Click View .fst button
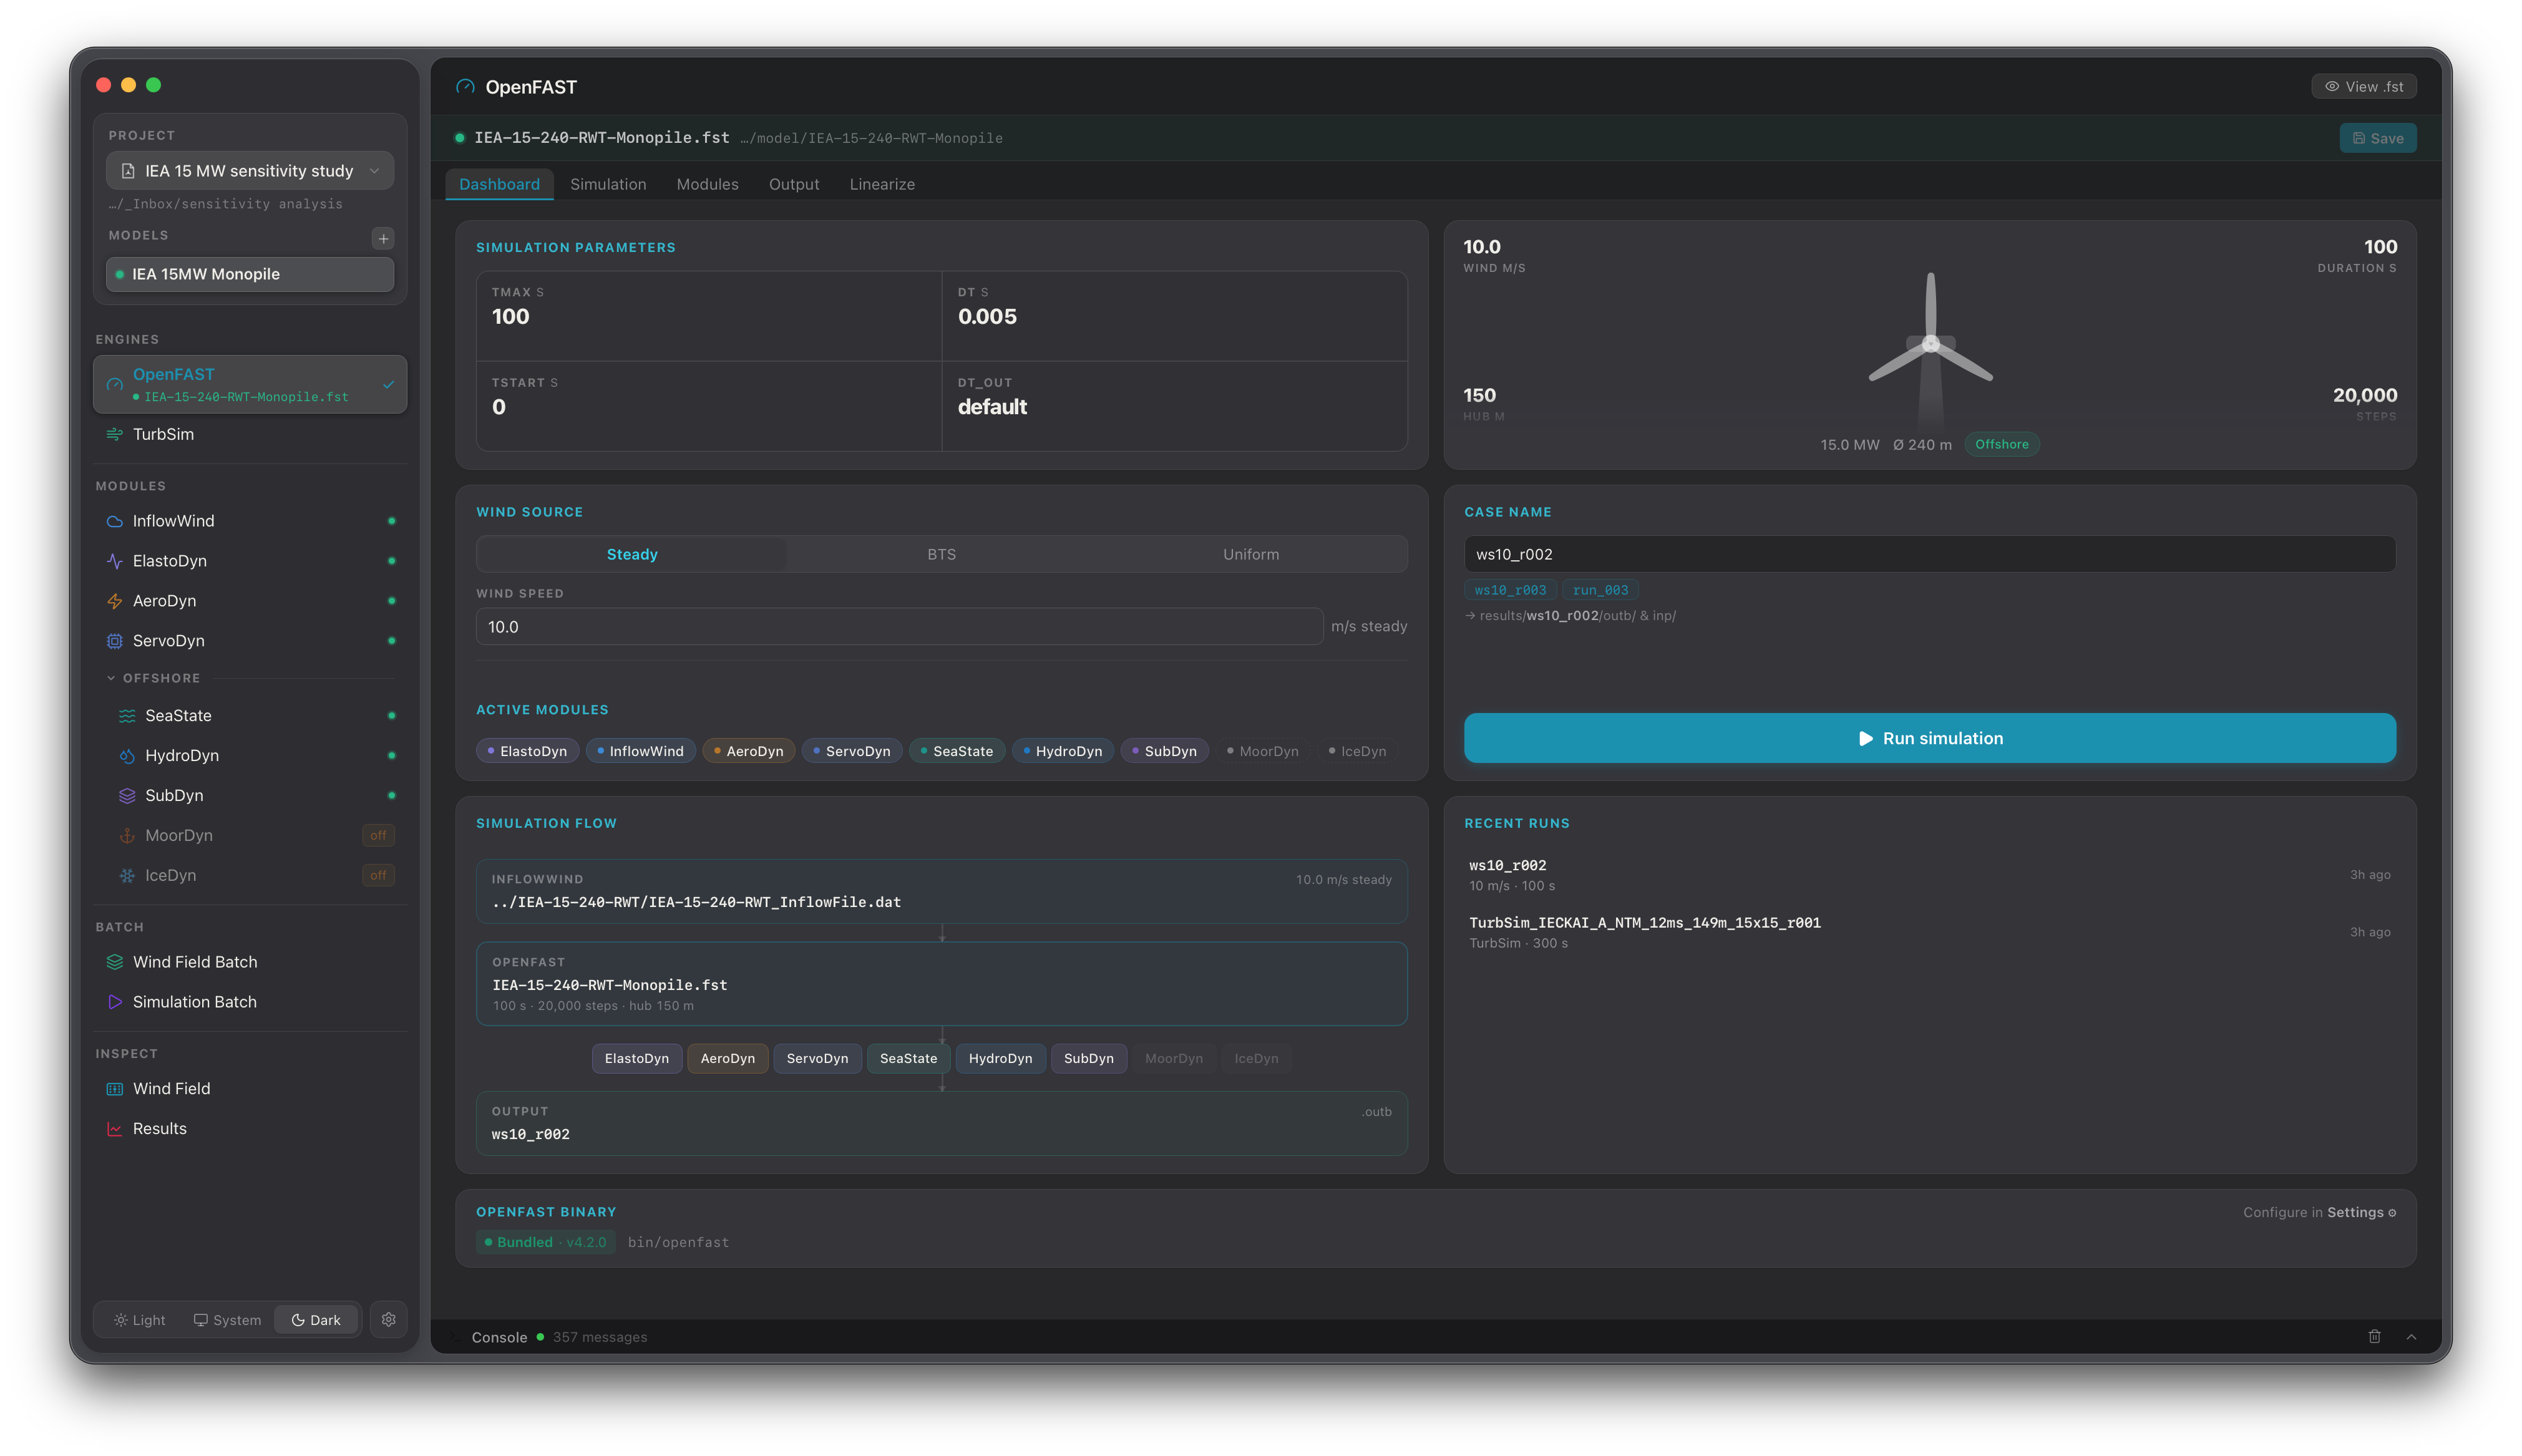This screenshot has width=2522, height=1456. (2363, 87)
